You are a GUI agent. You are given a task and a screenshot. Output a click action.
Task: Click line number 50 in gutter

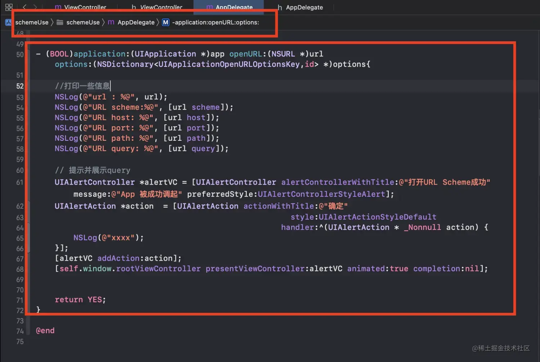(x=20, y=55)
